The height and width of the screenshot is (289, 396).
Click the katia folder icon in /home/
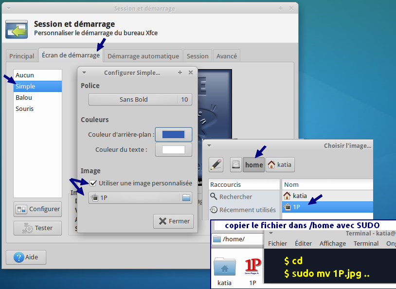[x=224, y=267]
